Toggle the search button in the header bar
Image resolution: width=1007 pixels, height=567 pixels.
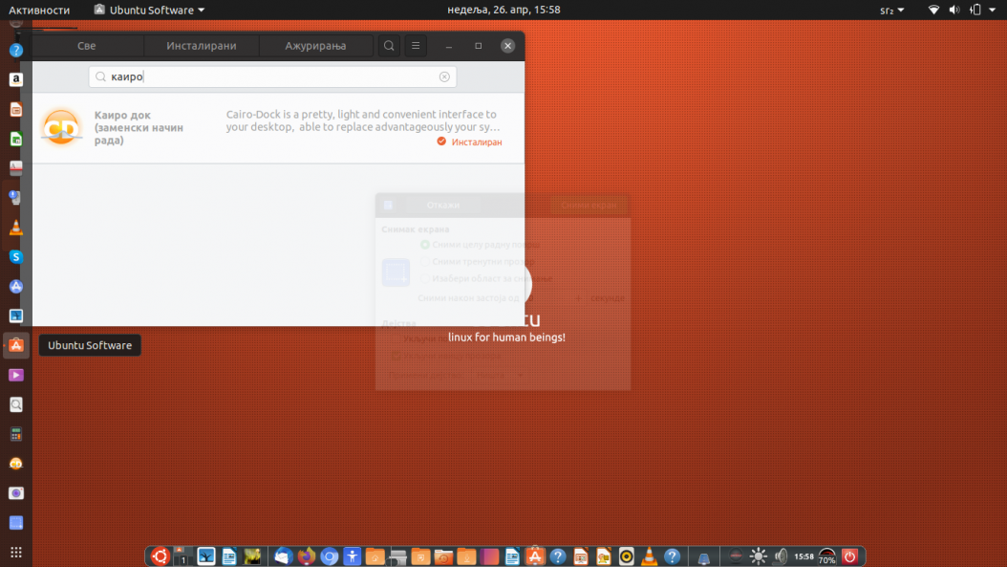tap(389, 46)
